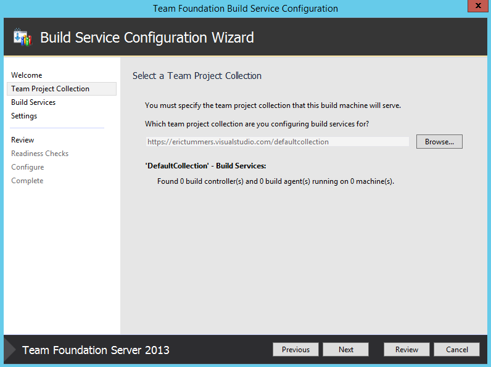The image size is (491, 367).
Task: Switch to the Settings step
Action: [x=24, y=116]
